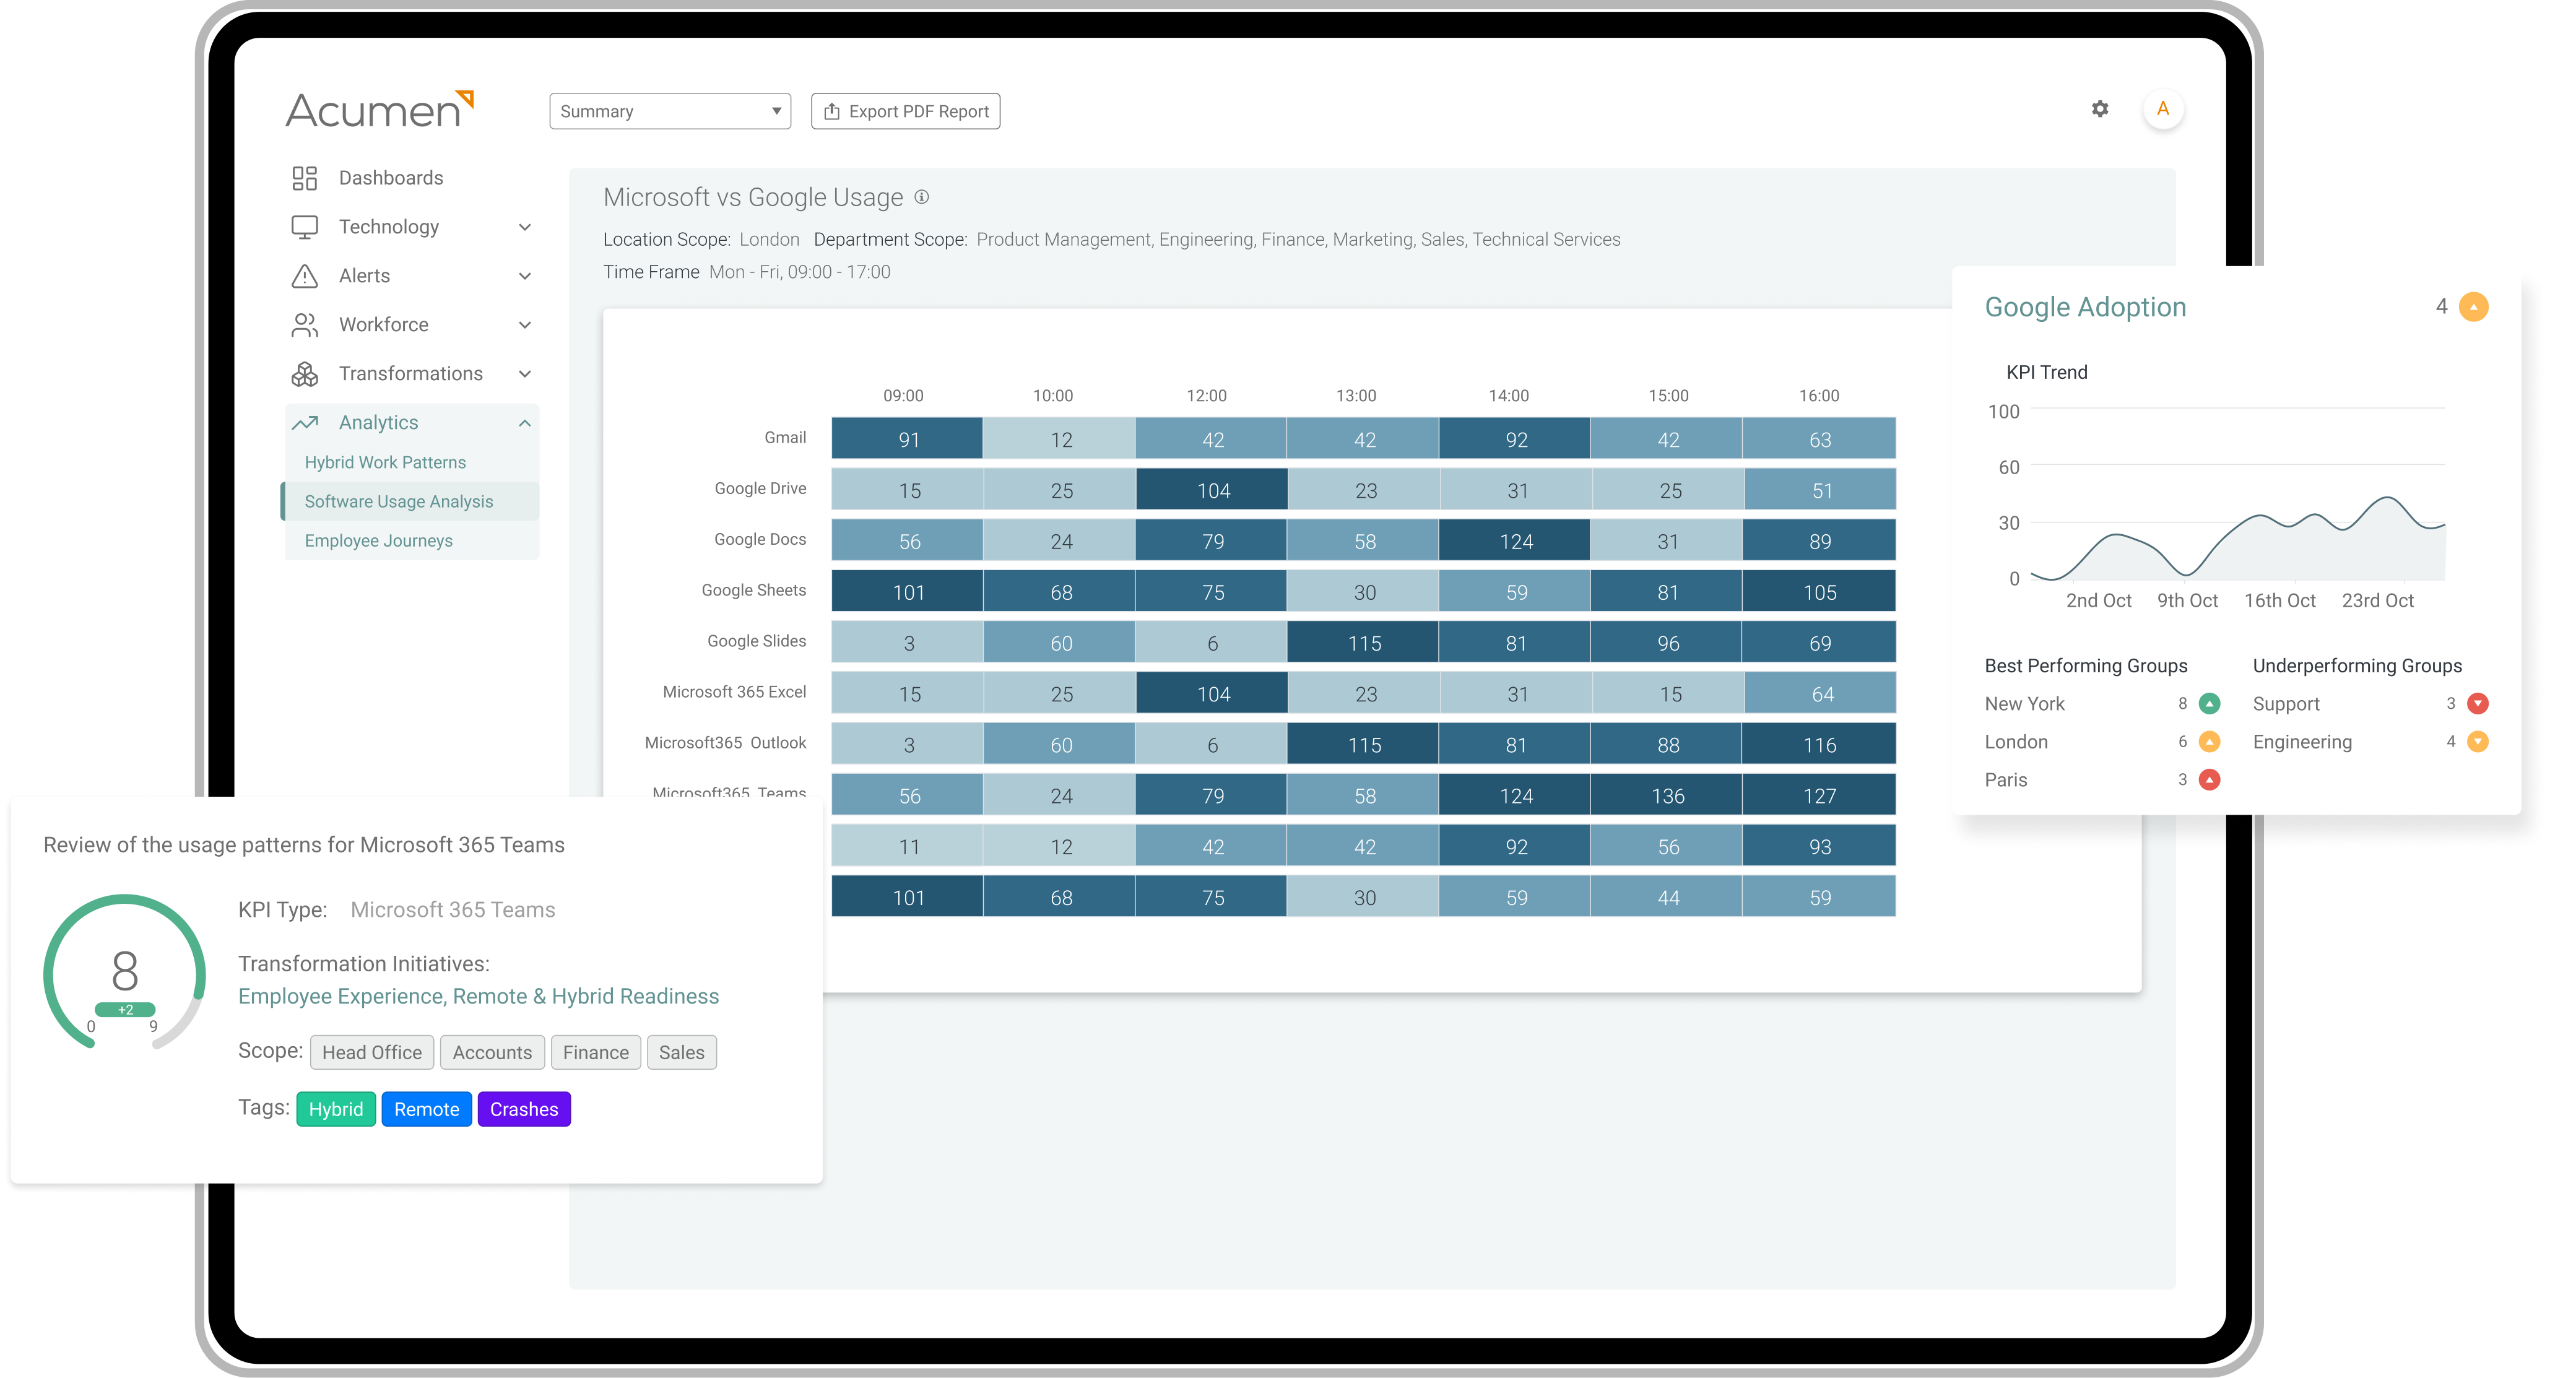2576x1378 pixels.
Task: Open Employee Journeys page
Action: coord(378,541)
